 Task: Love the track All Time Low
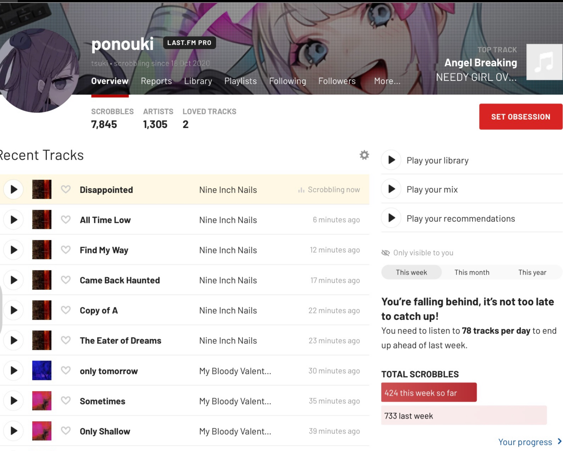66,220
